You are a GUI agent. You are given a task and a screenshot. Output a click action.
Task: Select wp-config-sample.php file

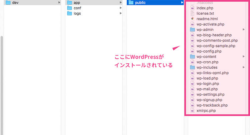[216, 46]
